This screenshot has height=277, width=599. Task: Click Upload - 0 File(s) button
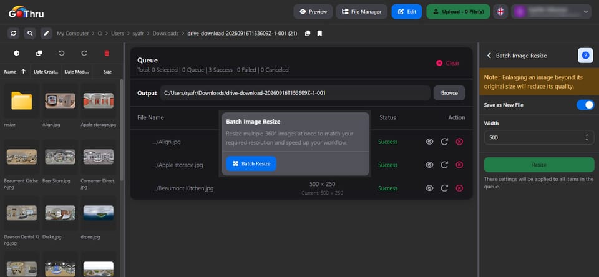pyautogui.click(x=458, y=12)
